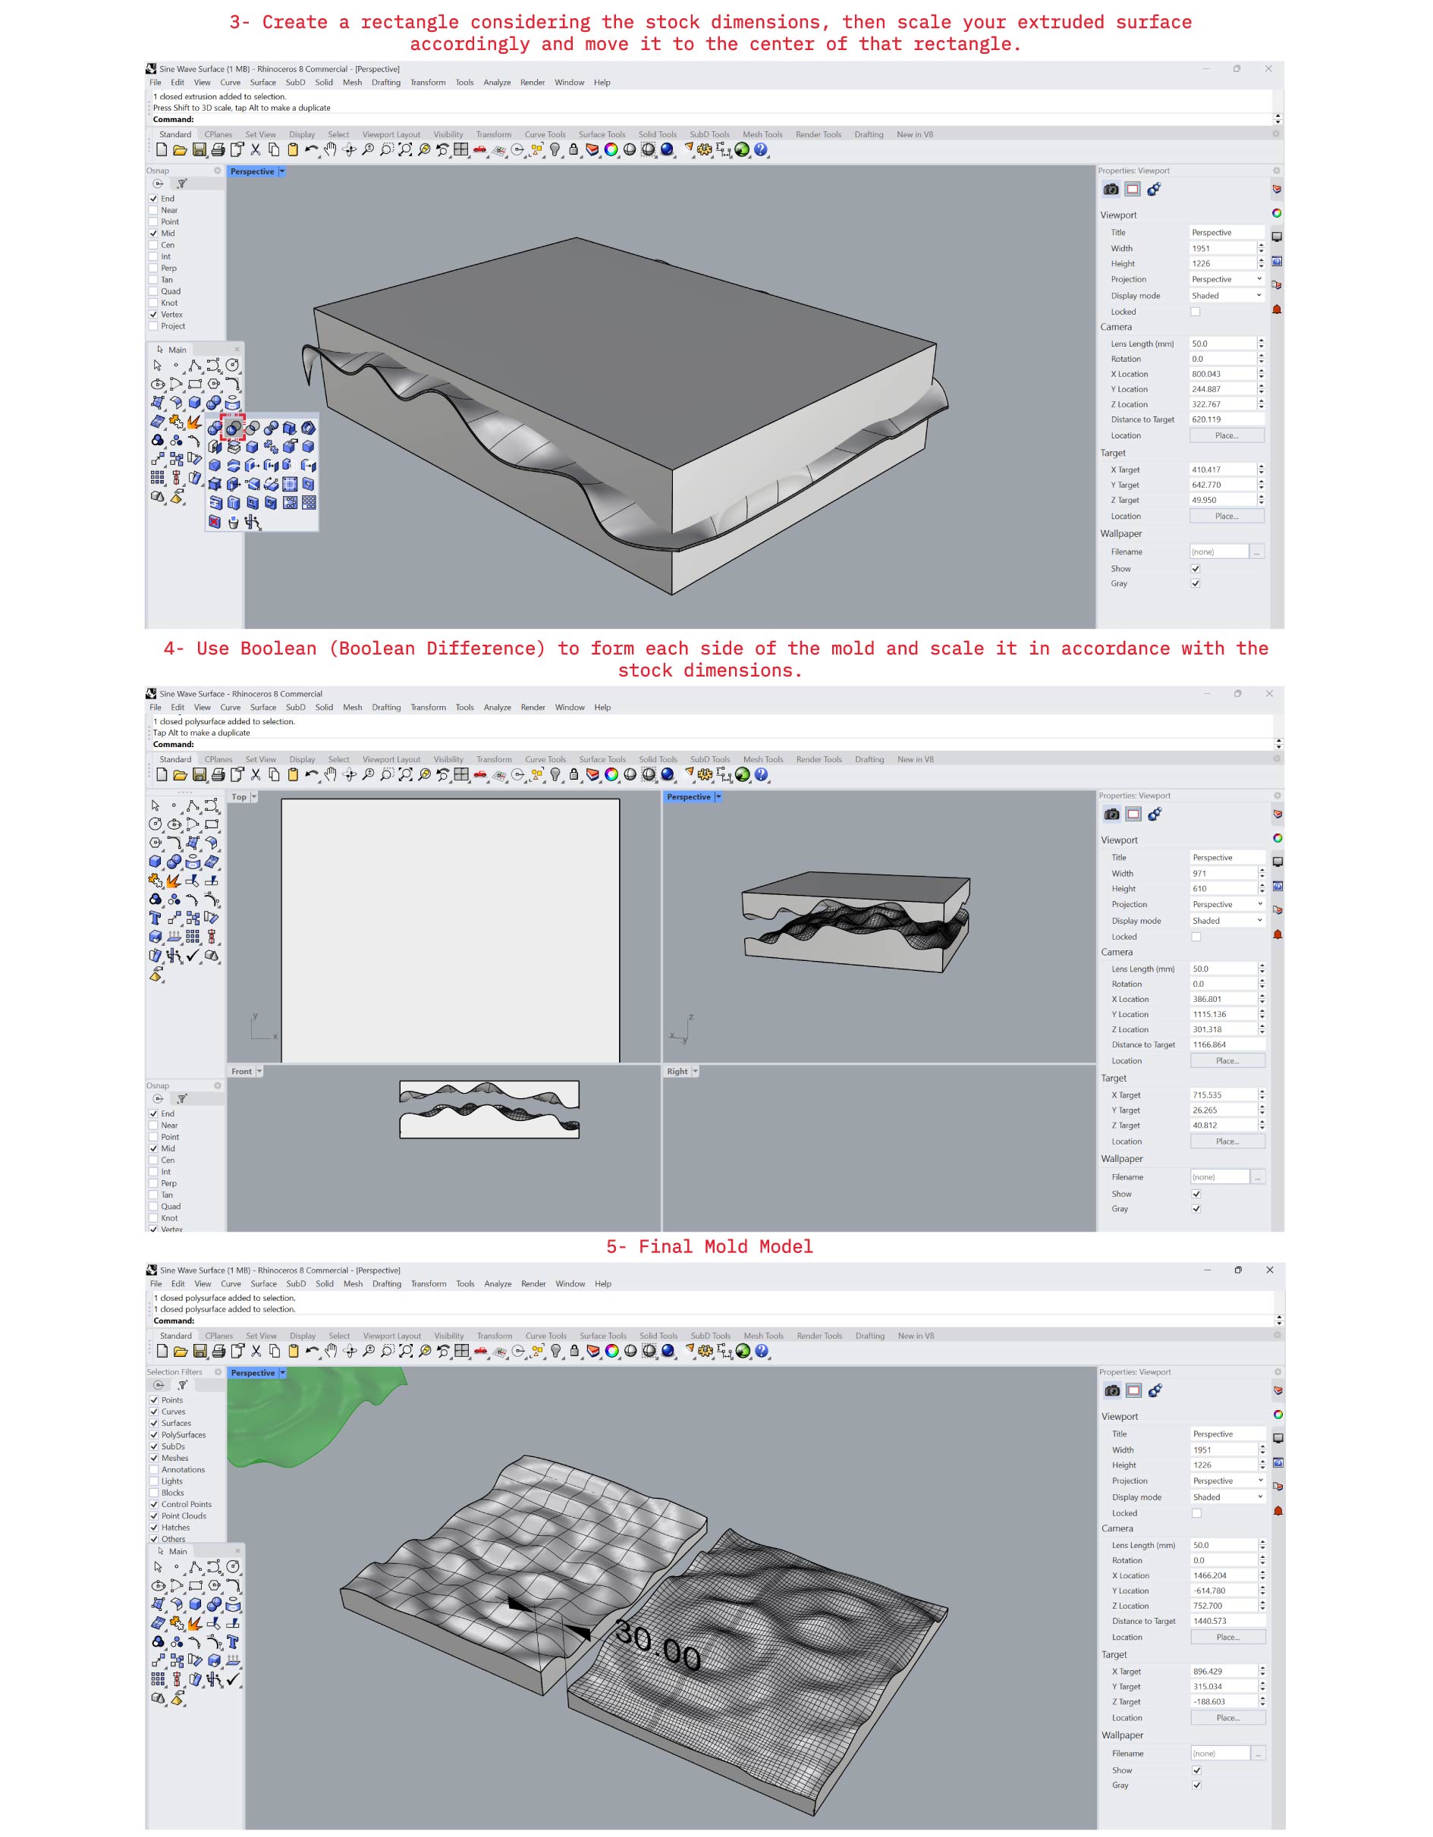This screenshot has height=1837, width=1433.
Task: Click the Delete Hole red-X icon in flyout
Action: 215,523
